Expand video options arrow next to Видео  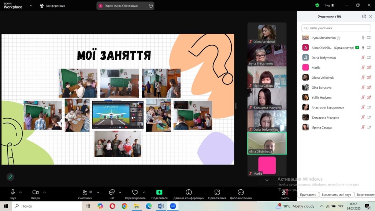coord(44,192)
